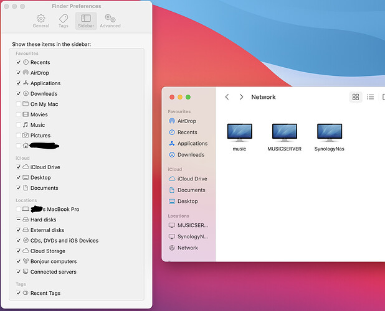Minimize the Network Finder window
This screenshot has height=311, width=385.
[180, 97]
